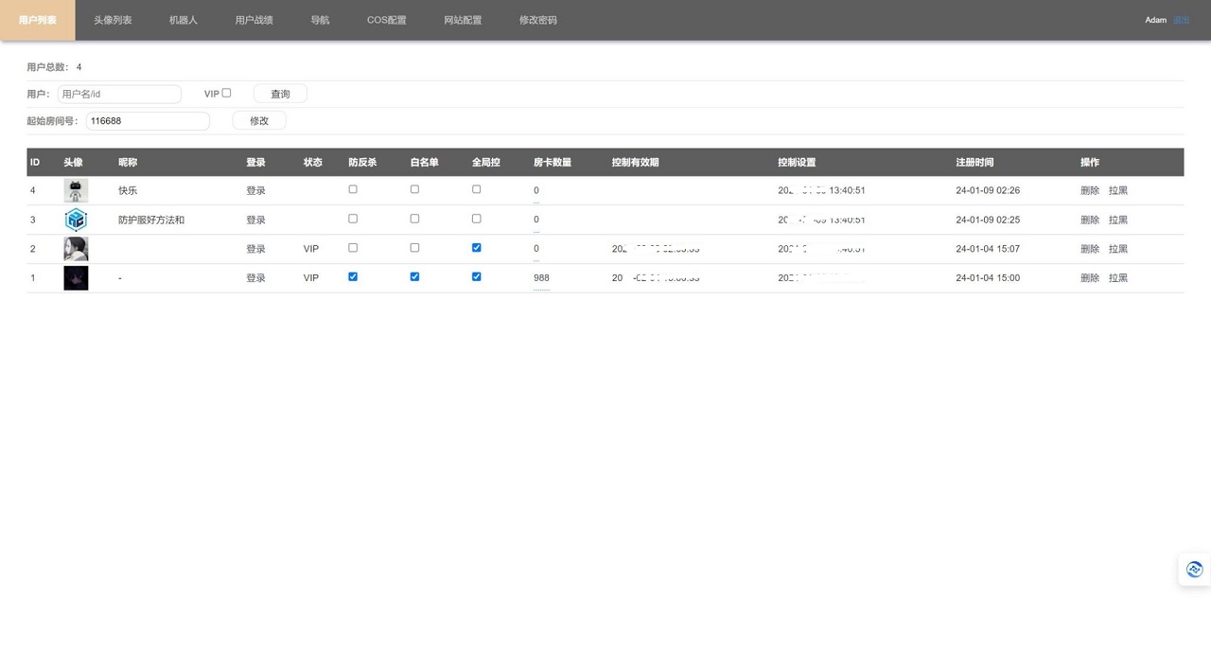Tick the VIP filter checkbox
1211x653 pixels.
[226, 93]
